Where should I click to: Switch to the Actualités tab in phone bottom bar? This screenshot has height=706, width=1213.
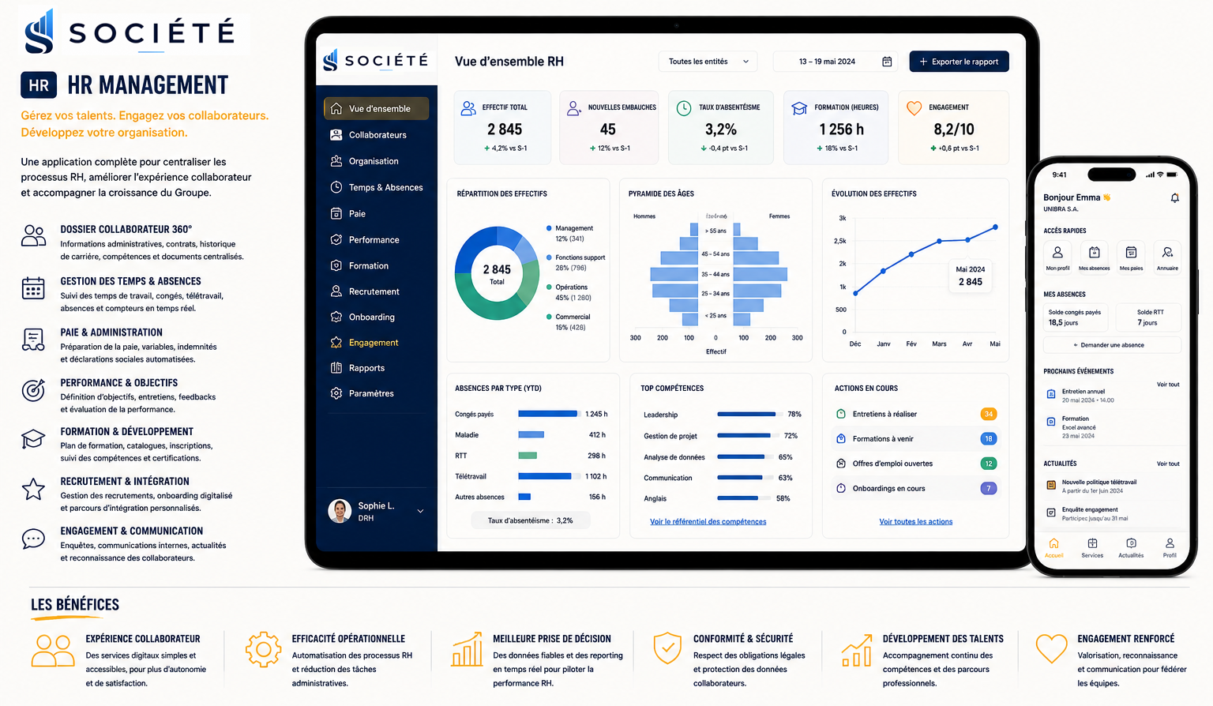pyautogui.click(x=1131, y=547)
